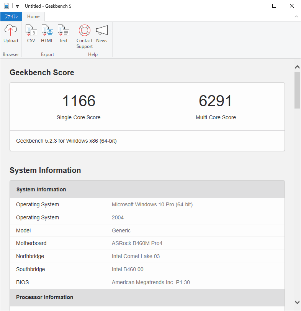Click Microsoft Windows 10 Pro (64-bit) value
Viewport: 301px width, 311px height.
pos(152,204)
